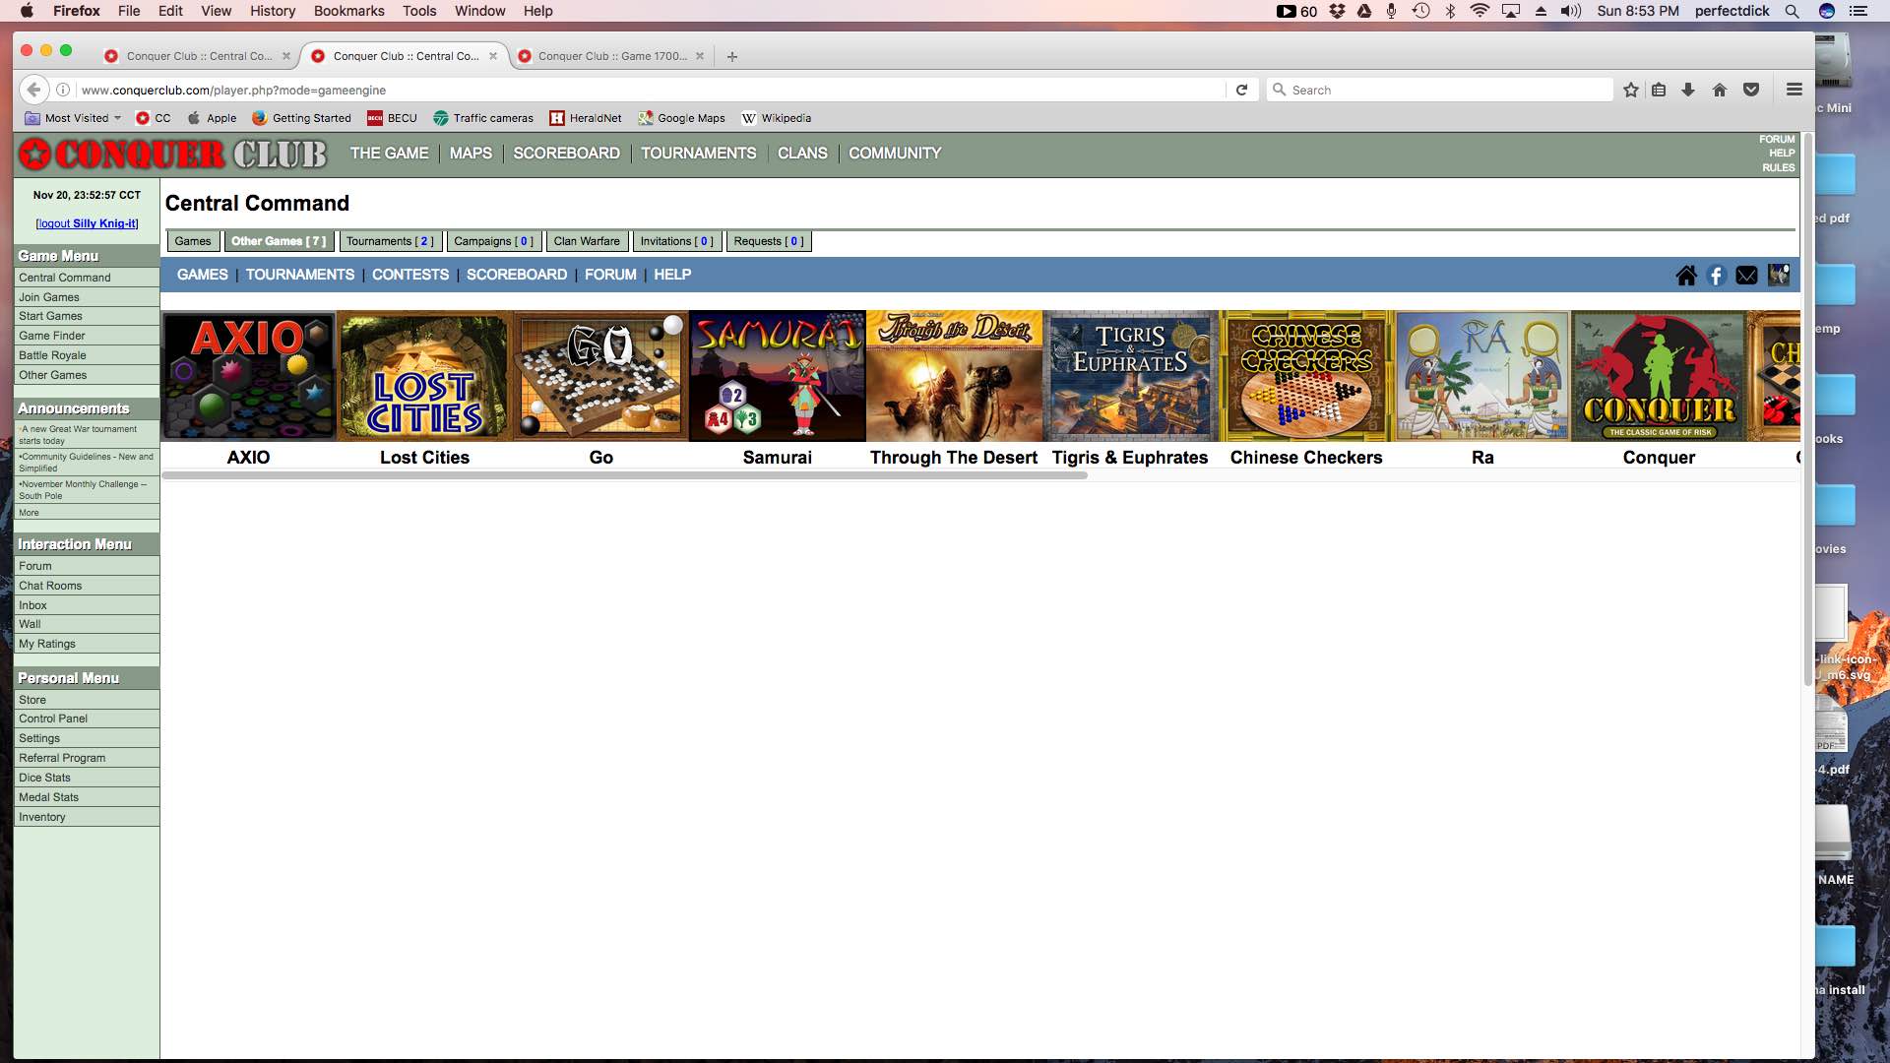1890x1063 pixels.
Task: Open the volume icon in menu bar
Action: [x=1570, y=11]
